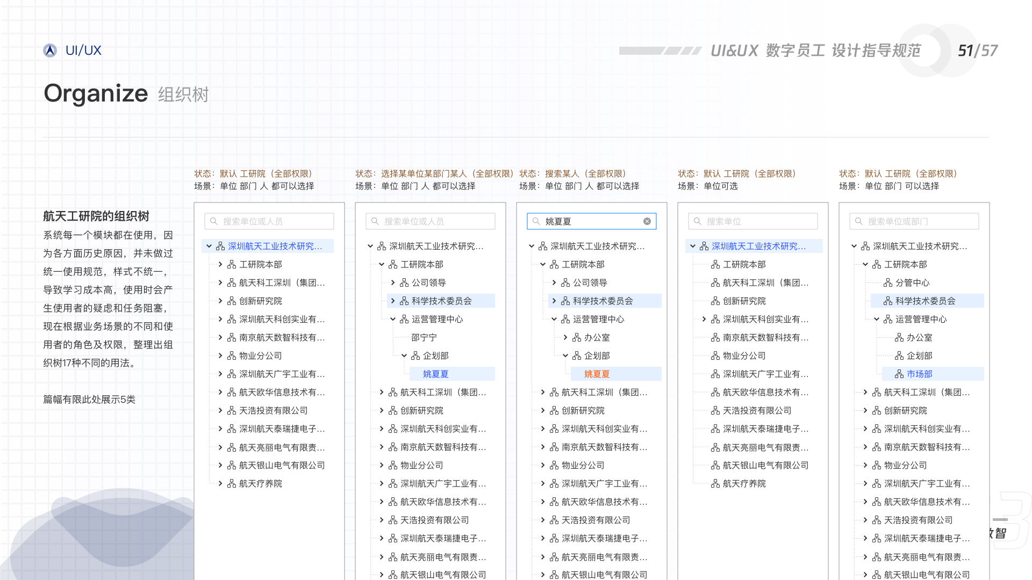The width and height of the screenshot is (1032, 580).
Task: Collapse the root 深圳航天工业技术研究 node in the first panel
Action: coord(209,246)
